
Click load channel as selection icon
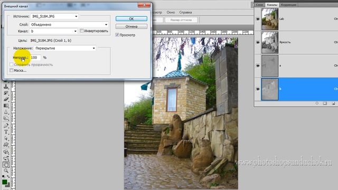coord(317,103)
